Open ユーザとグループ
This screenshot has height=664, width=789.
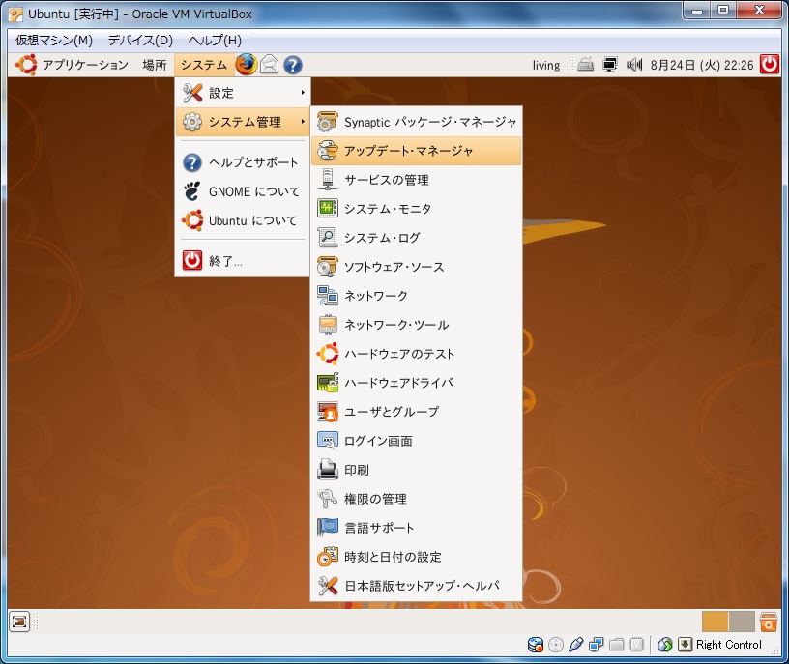pyautogui.click(x=416, y=412)
